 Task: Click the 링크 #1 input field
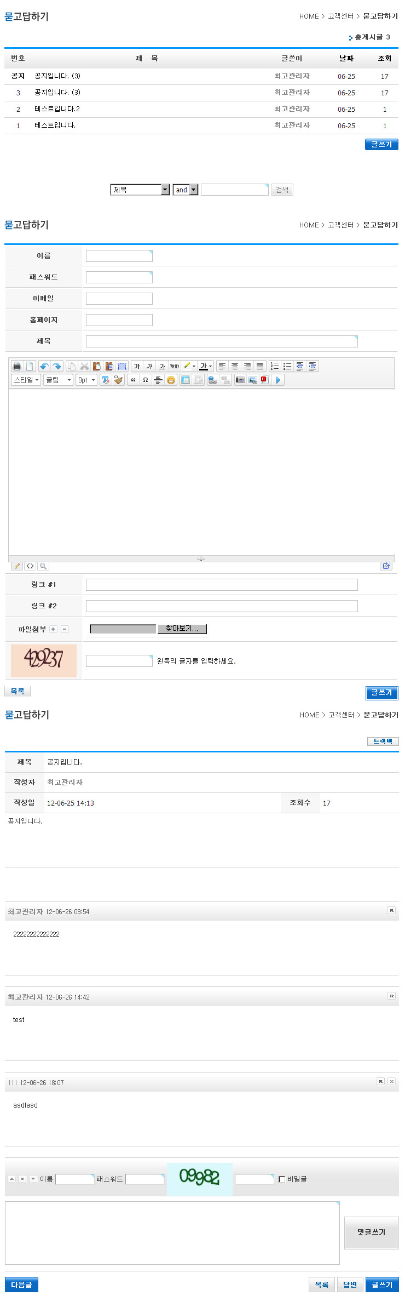[222, 585]
